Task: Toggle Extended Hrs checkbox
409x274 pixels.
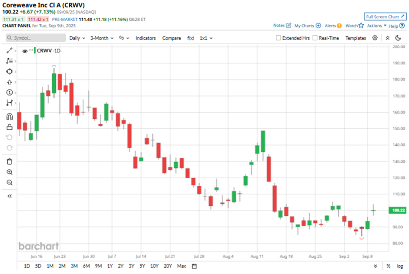Action: click(x=278, y=38)
